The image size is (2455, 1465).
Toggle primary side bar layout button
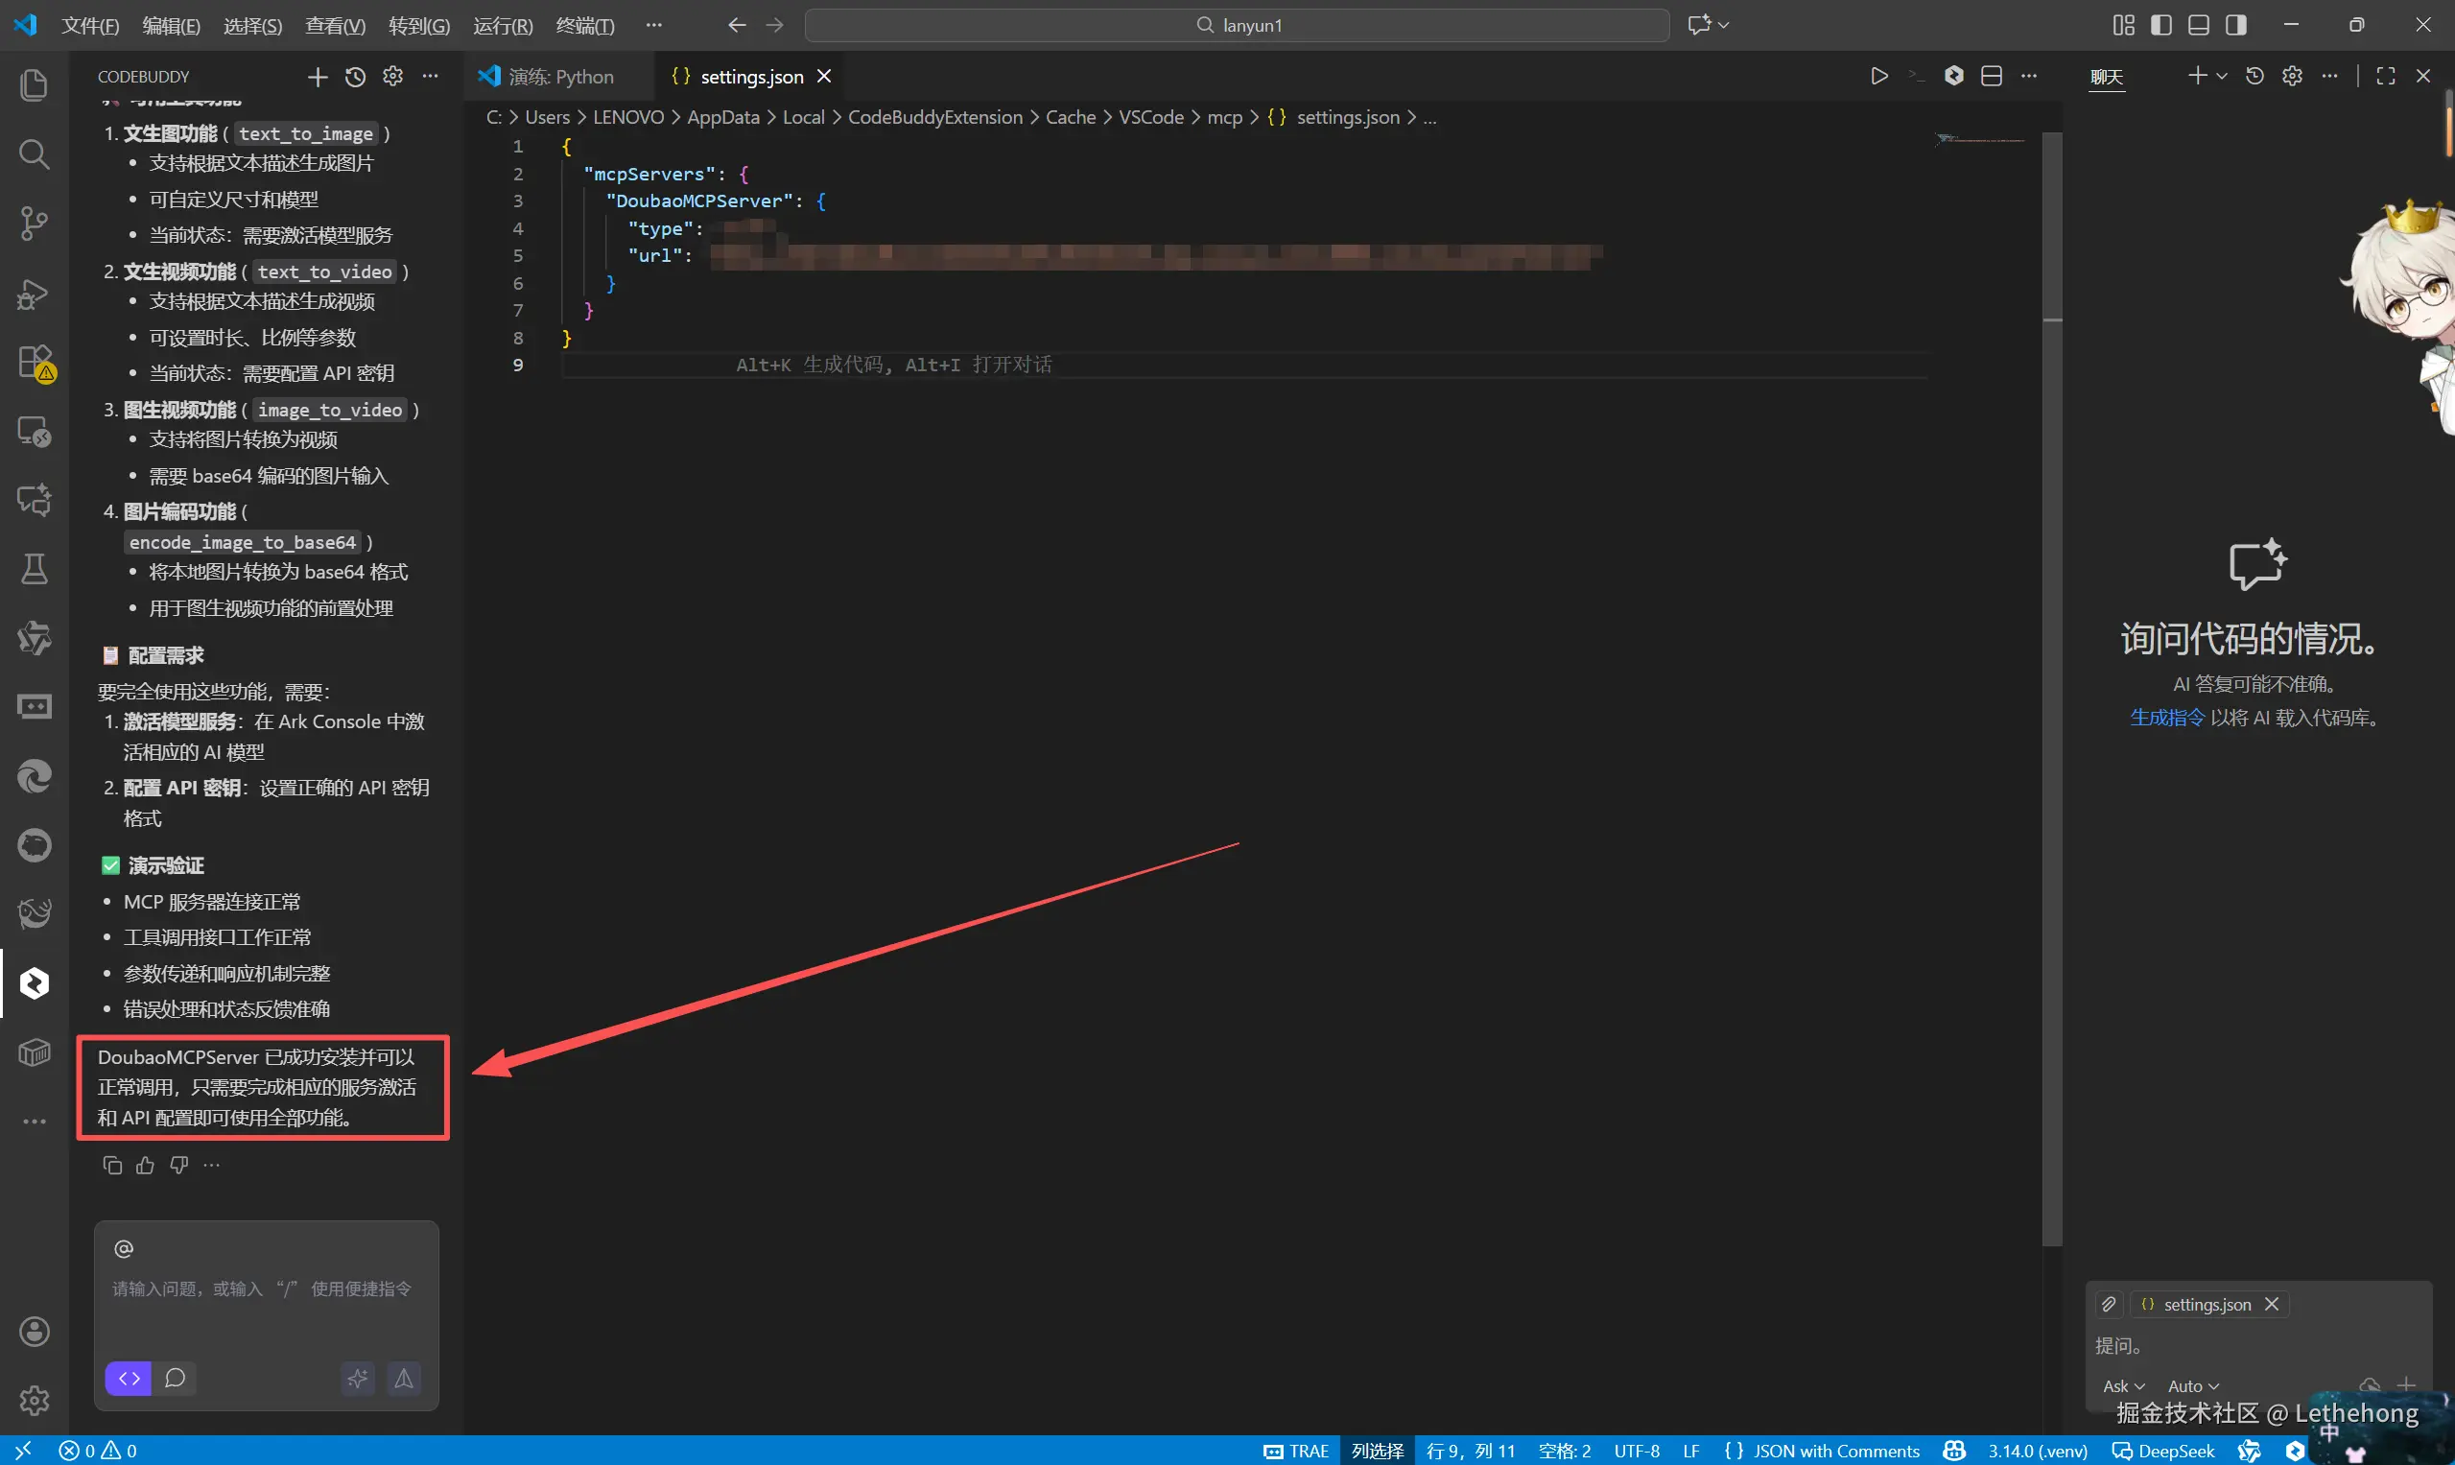pyautogui.click(x=2160, y=25)
